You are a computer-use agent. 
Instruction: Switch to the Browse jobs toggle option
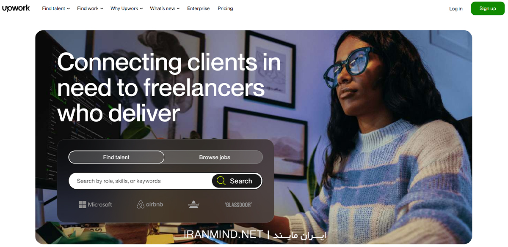(215, 157)
